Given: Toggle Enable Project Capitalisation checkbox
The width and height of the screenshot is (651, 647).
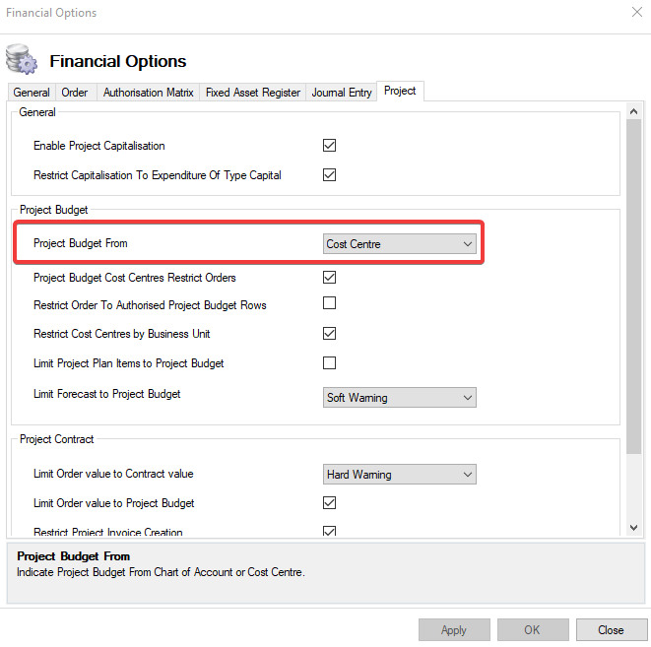Looking at the screenshot, I should [x=330, y=146].
